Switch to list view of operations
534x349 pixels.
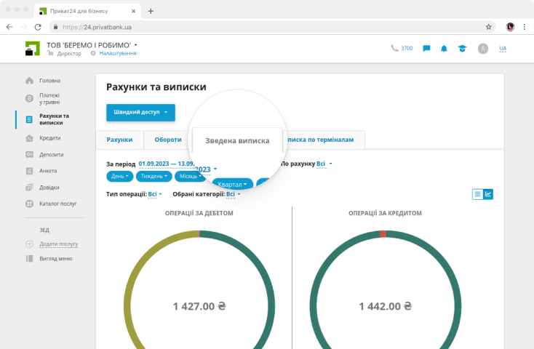pyautogui.click(x=478, y=194)
